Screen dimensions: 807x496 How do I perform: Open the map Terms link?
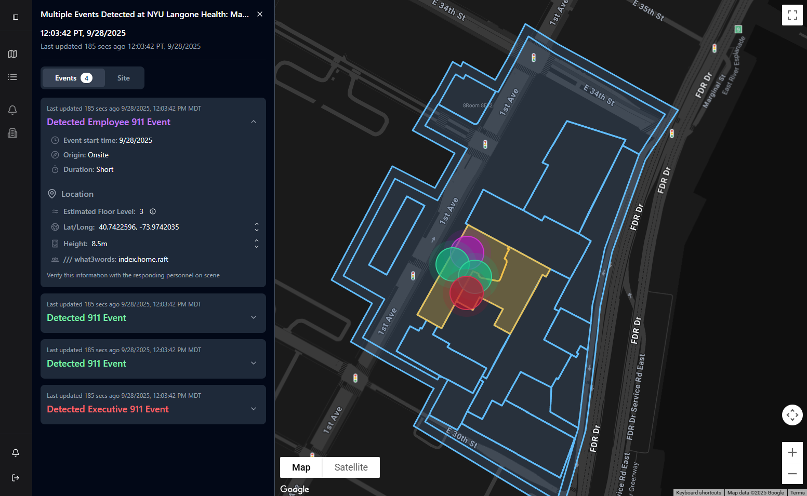click(797, 492)
